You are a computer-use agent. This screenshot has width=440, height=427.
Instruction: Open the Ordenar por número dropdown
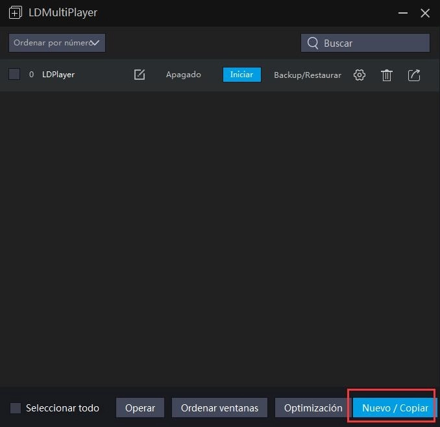point(57,43)
